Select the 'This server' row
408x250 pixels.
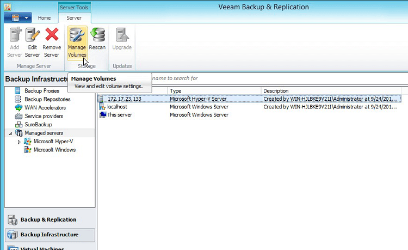tap(249, 115)
